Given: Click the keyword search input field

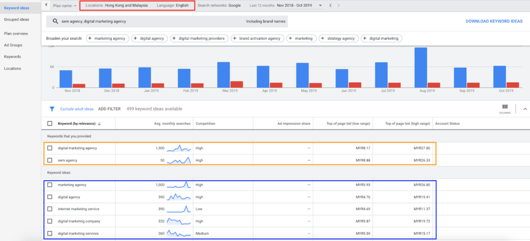Looking at the screenshot, I should (x=167, y=21).
